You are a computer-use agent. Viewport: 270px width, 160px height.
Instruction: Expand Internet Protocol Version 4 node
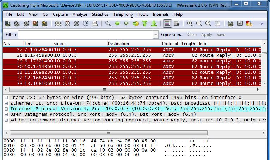pyautogui.click(x=6, y=109)
